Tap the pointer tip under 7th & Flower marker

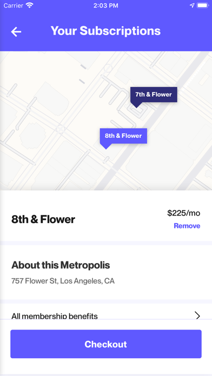click(136, 105)
